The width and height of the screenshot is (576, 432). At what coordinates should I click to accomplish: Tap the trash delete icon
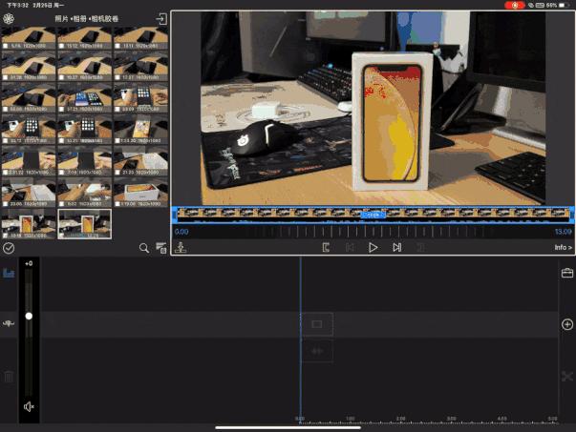9,377
